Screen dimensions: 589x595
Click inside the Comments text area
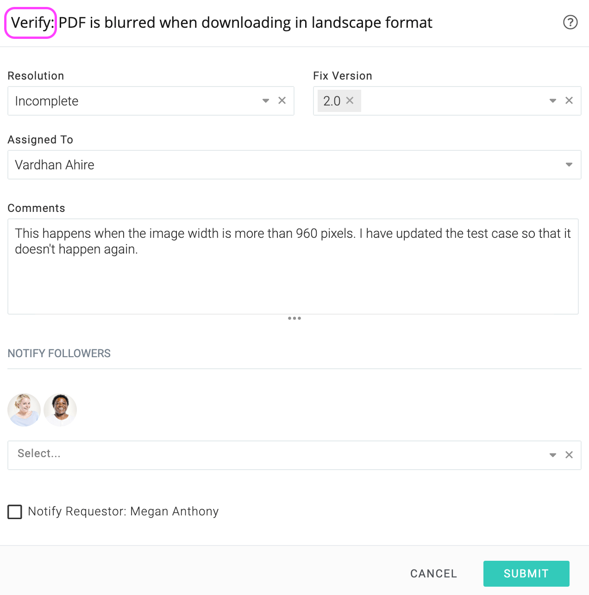point(293,267)
